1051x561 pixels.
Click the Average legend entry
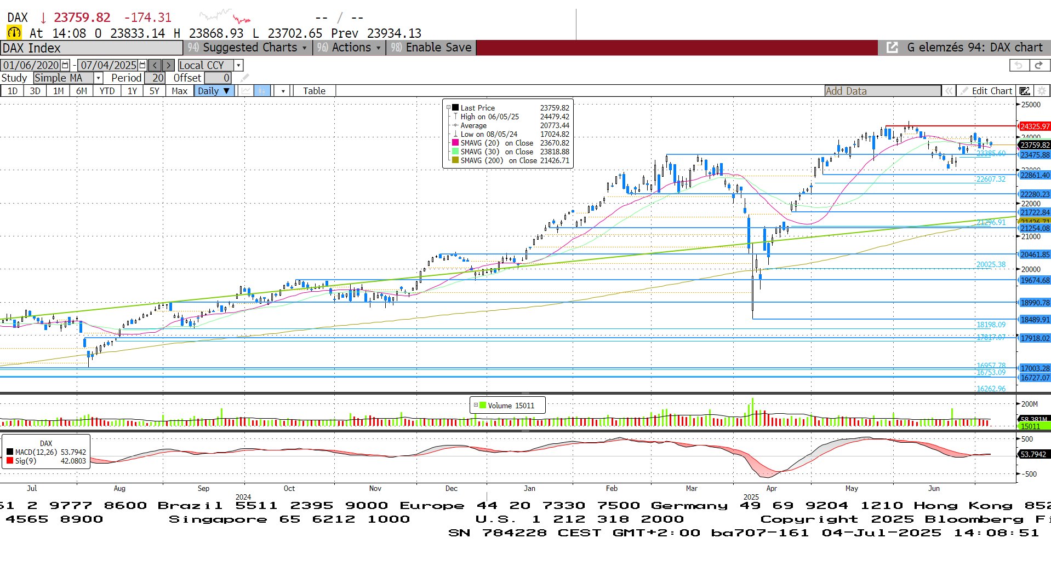point(510,125)
